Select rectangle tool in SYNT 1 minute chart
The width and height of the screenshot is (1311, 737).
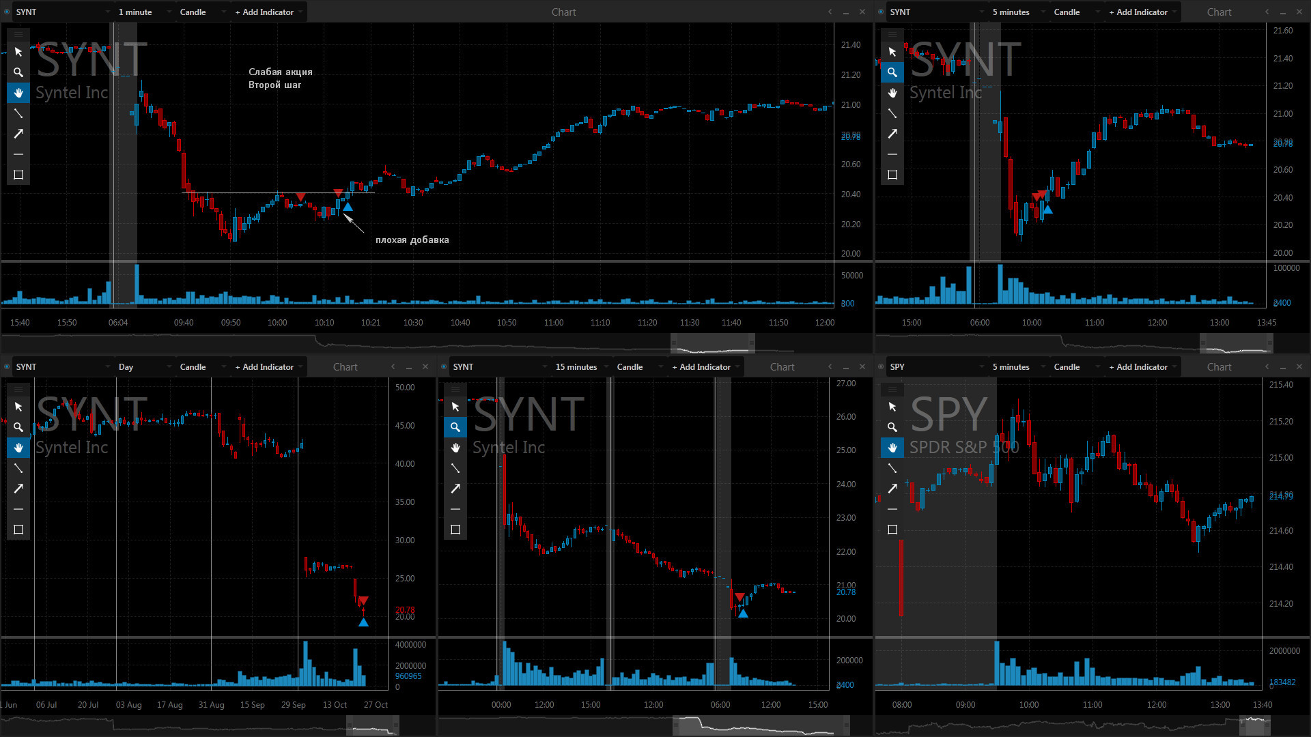pyautogui.click(x=18, y=175)
